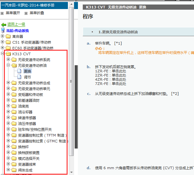Click the green back arrow icon
194x175 pixels.
coord(4,25)
